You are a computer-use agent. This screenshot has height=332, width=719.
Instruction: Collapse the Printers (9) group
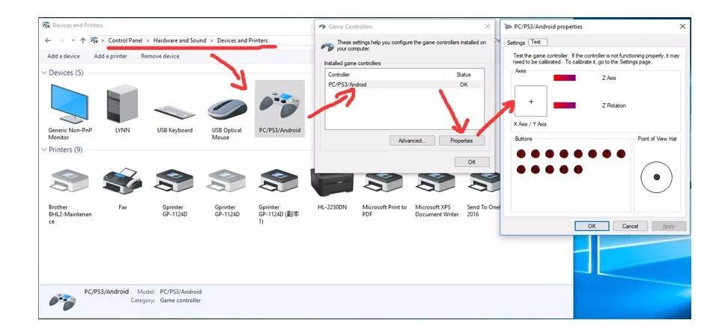[x=44, y=150]
